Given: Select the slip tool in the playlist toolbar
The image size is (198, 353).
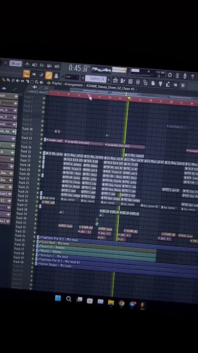Looking at the screenshot, I should [x=22, y=81].
